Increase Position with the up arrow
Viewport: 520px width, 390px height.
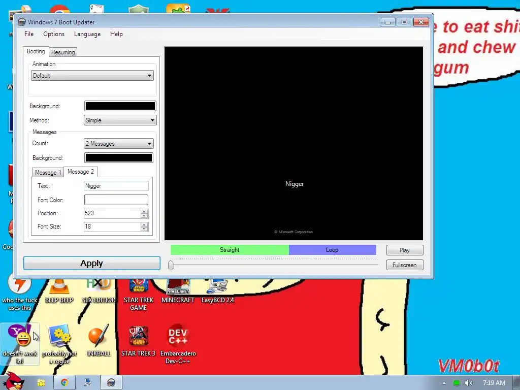144,211
